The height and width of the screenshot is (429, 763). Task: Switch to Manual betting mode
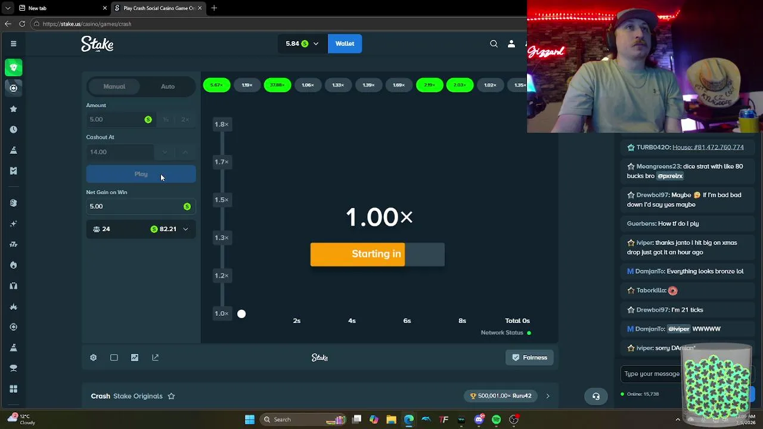(114, 86)
